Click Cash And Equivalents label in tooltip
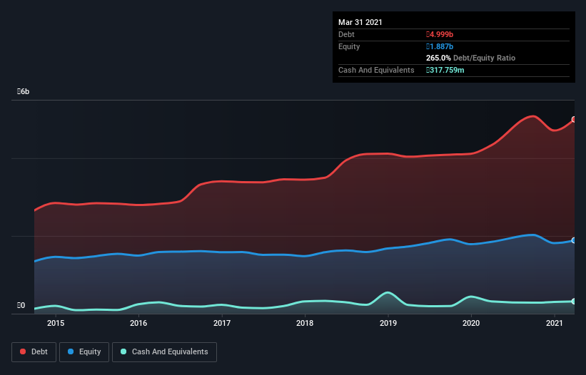 [x=376, y=70]
